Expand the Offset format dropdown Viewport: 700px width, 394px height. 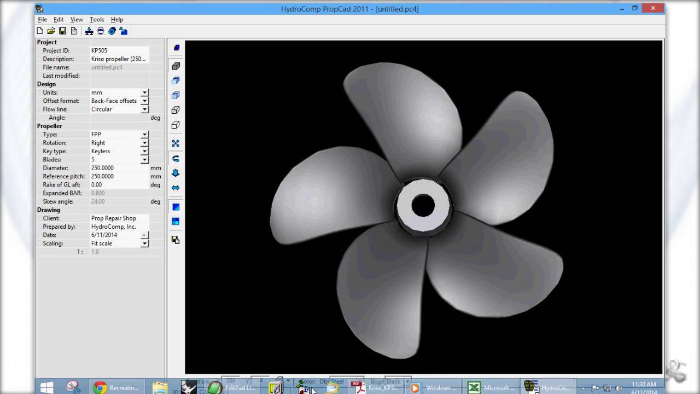(144, 101)
